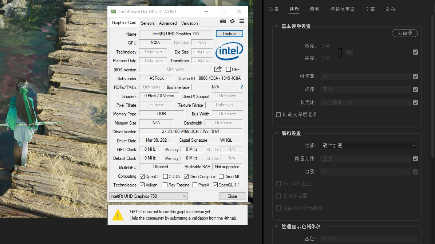
Task: Click the Bus Interface help question mark
Action: tap(241, 87)
